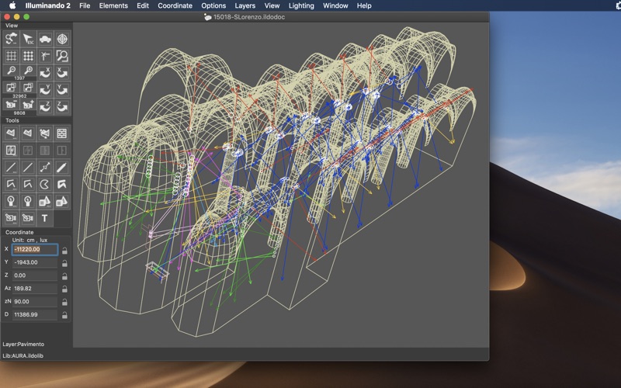The image size is (621, 388).
Task: Toggle the X coordinate lock
Action: pos(64,250)
